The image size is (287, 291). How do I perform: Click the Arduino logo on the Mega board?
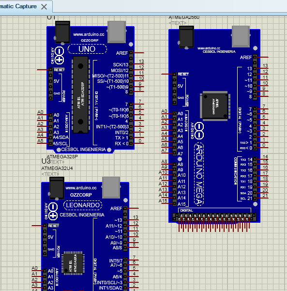tap(199, 131)
